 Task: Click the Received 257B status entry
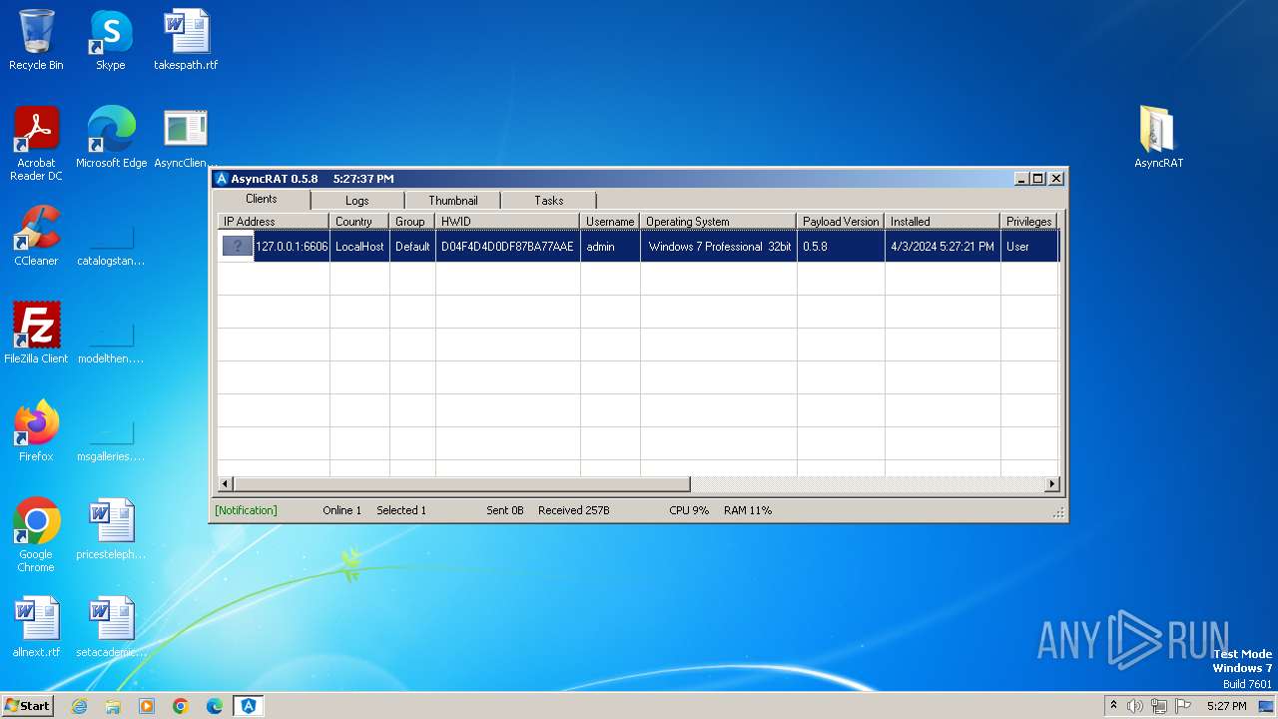574,510
